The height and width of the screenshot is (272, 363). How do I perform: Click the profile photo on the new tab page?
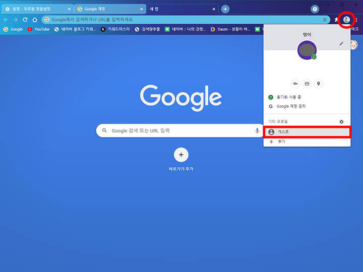coord(354,45)
